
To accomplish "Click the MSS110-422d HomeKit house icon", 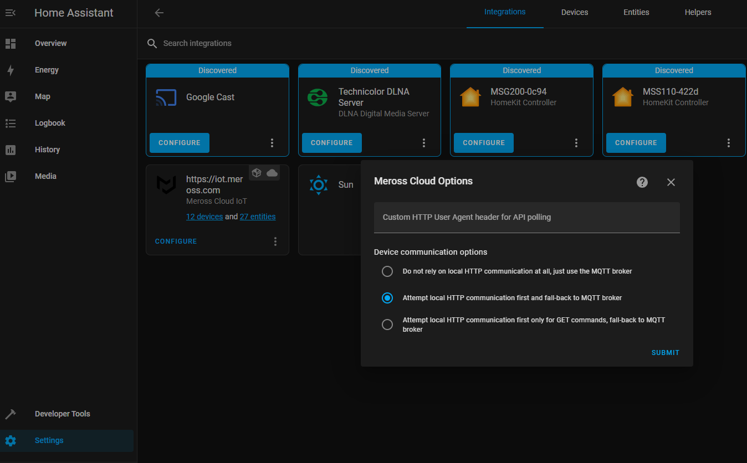I will click(x=622, y=97).
